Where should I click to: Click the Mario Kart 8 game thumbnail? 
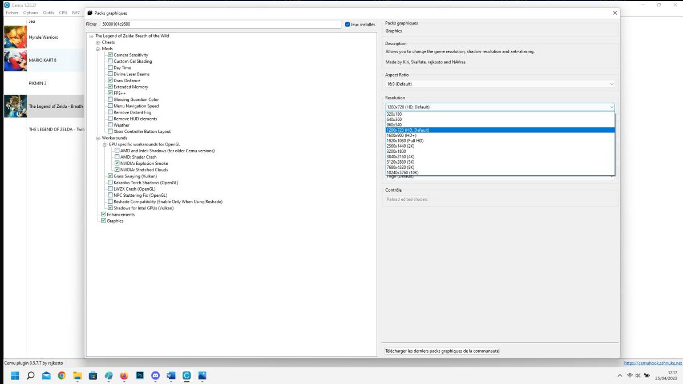tap(15, 60)
